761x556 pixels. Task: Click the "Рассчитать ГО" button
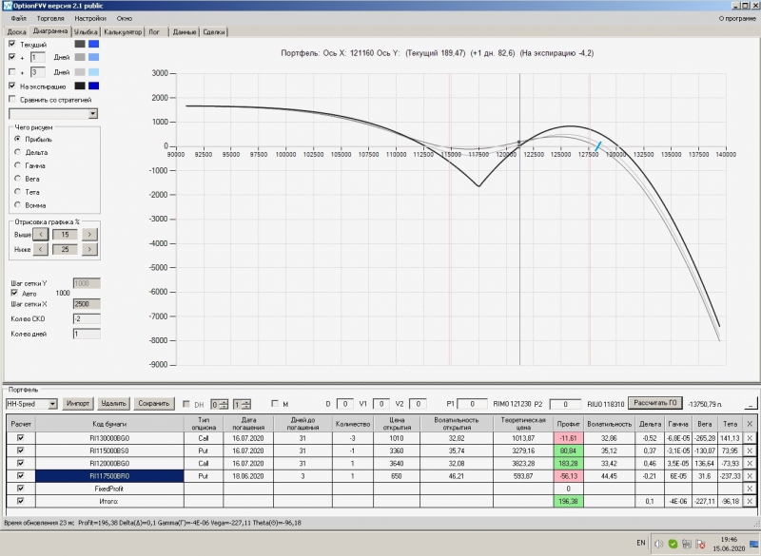[655, 403]
